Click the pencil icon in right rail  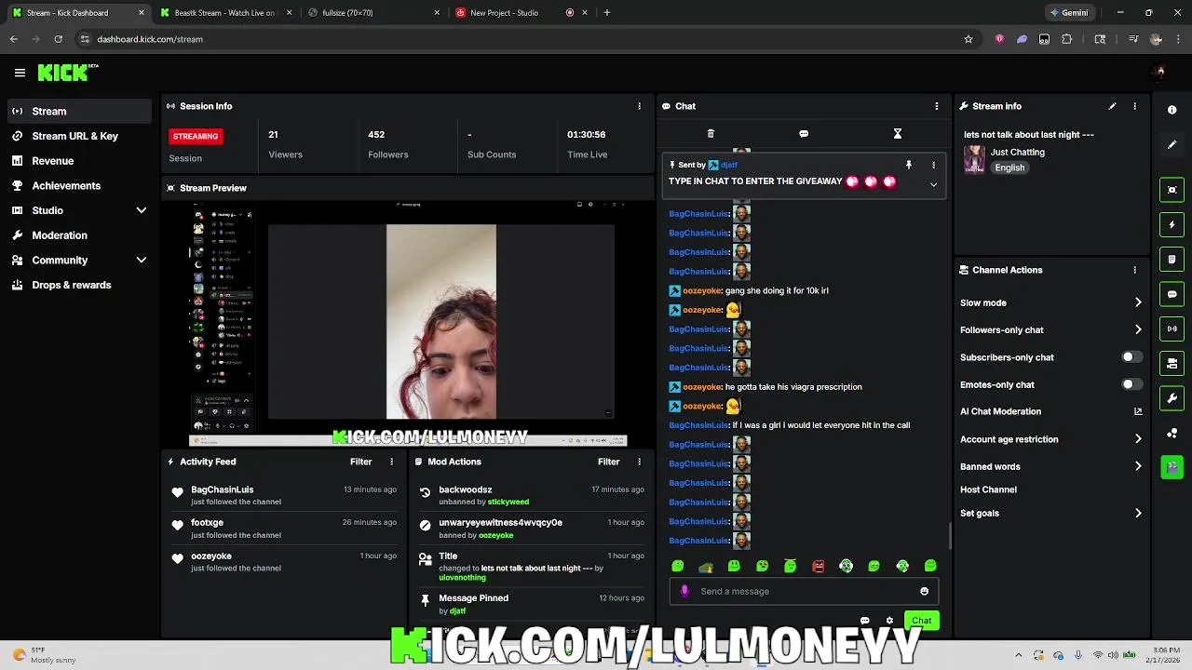(x=1172, y=145)
